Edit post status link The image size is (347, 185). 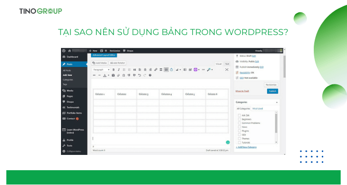(254, 56)
